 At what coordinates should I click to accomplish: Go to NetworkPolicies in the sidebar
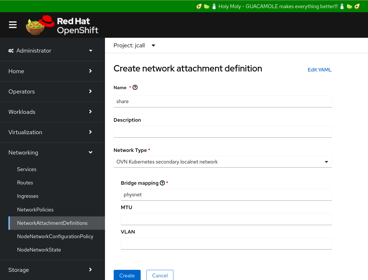35,210
